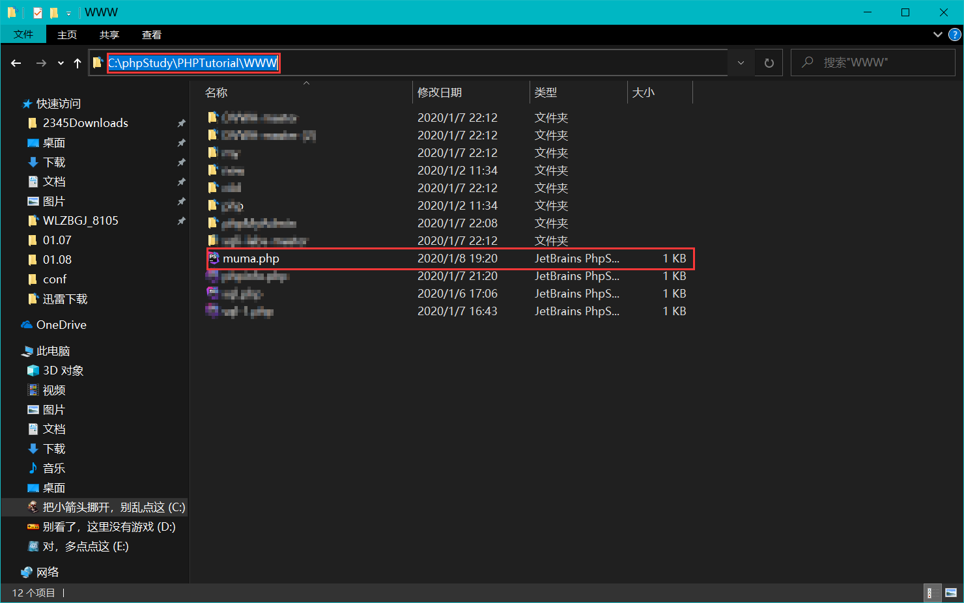Sort by 大小 column header
The image size is (964, 603).
pos(660,92)
